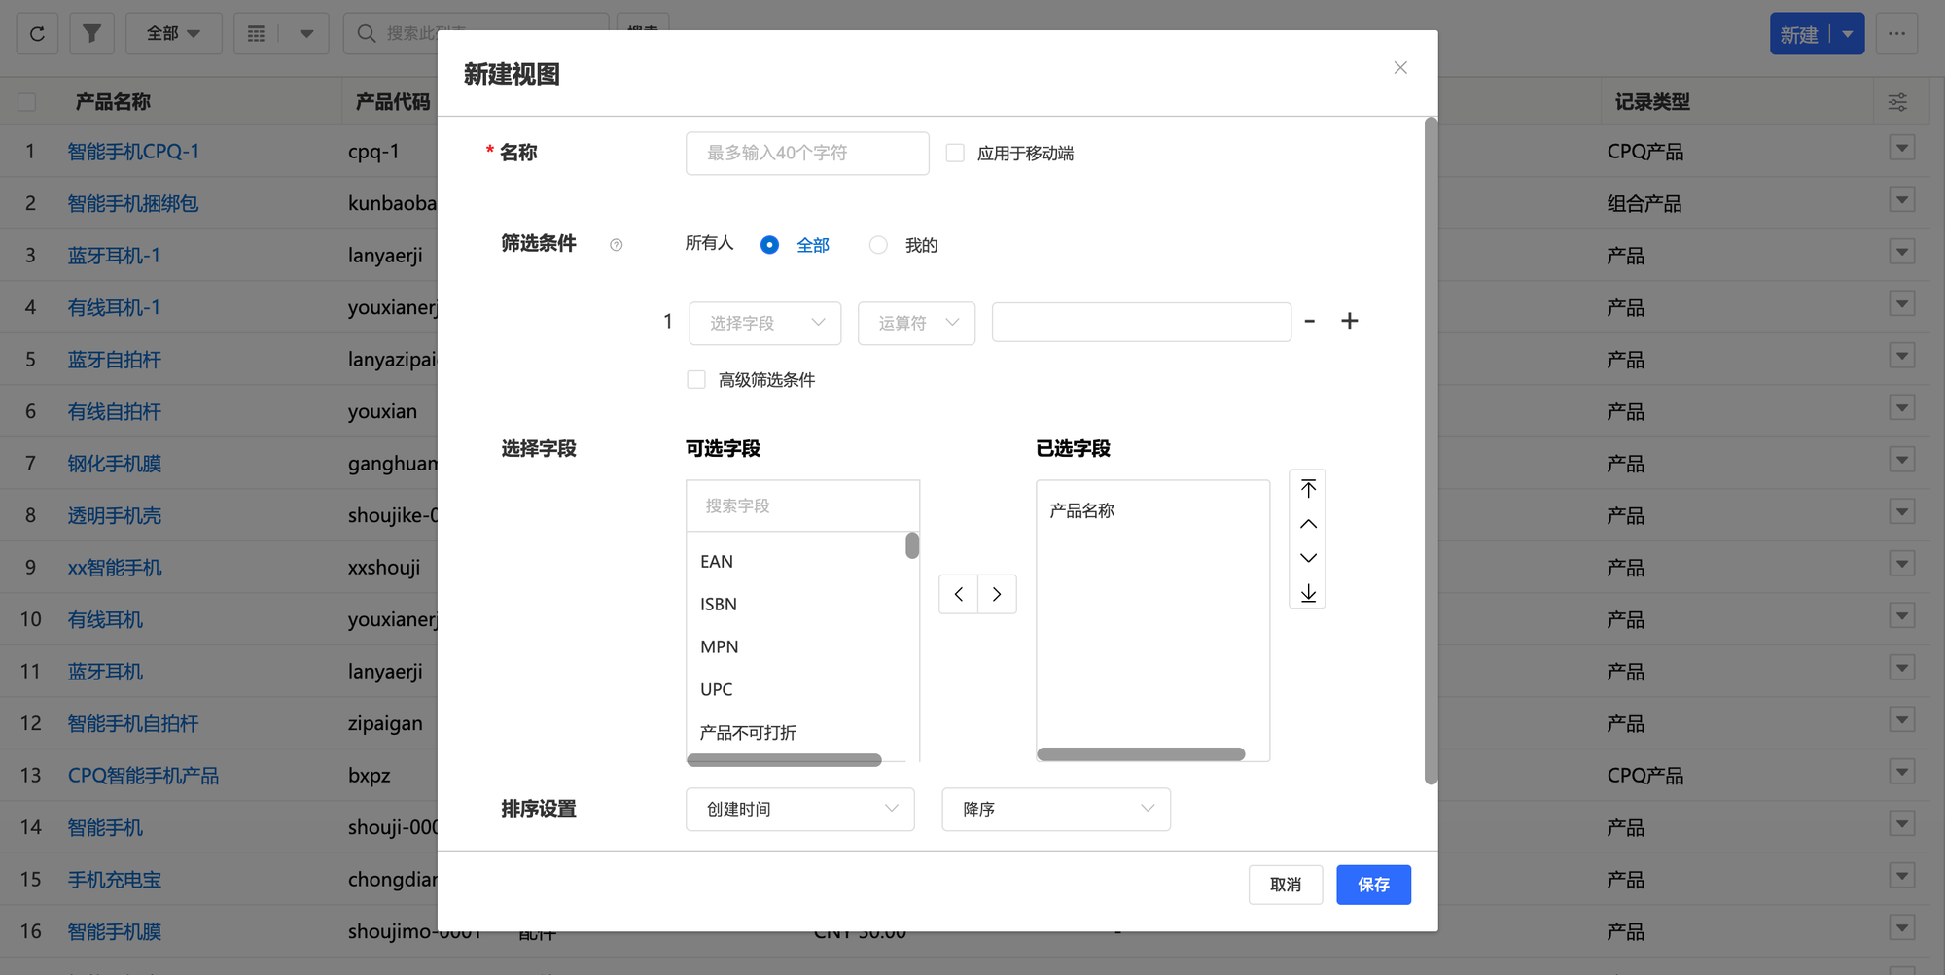The width and height of the screenshot is (1945, 975).
Task: Select the 我的 owner radio button
Action: (x=878, y=245)
